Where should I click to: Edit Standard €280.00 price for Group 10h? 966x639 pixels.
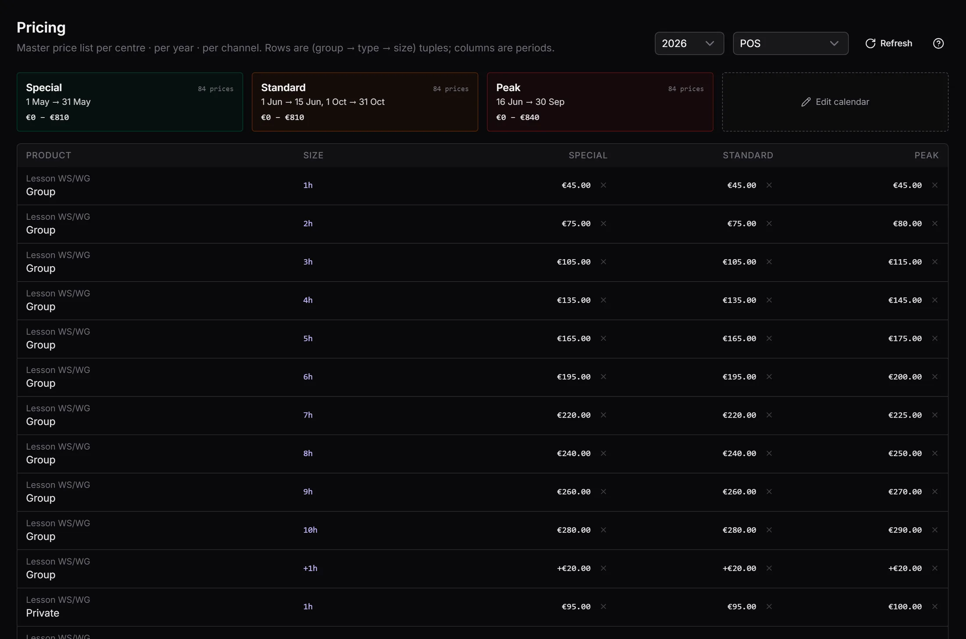(739, 530)
